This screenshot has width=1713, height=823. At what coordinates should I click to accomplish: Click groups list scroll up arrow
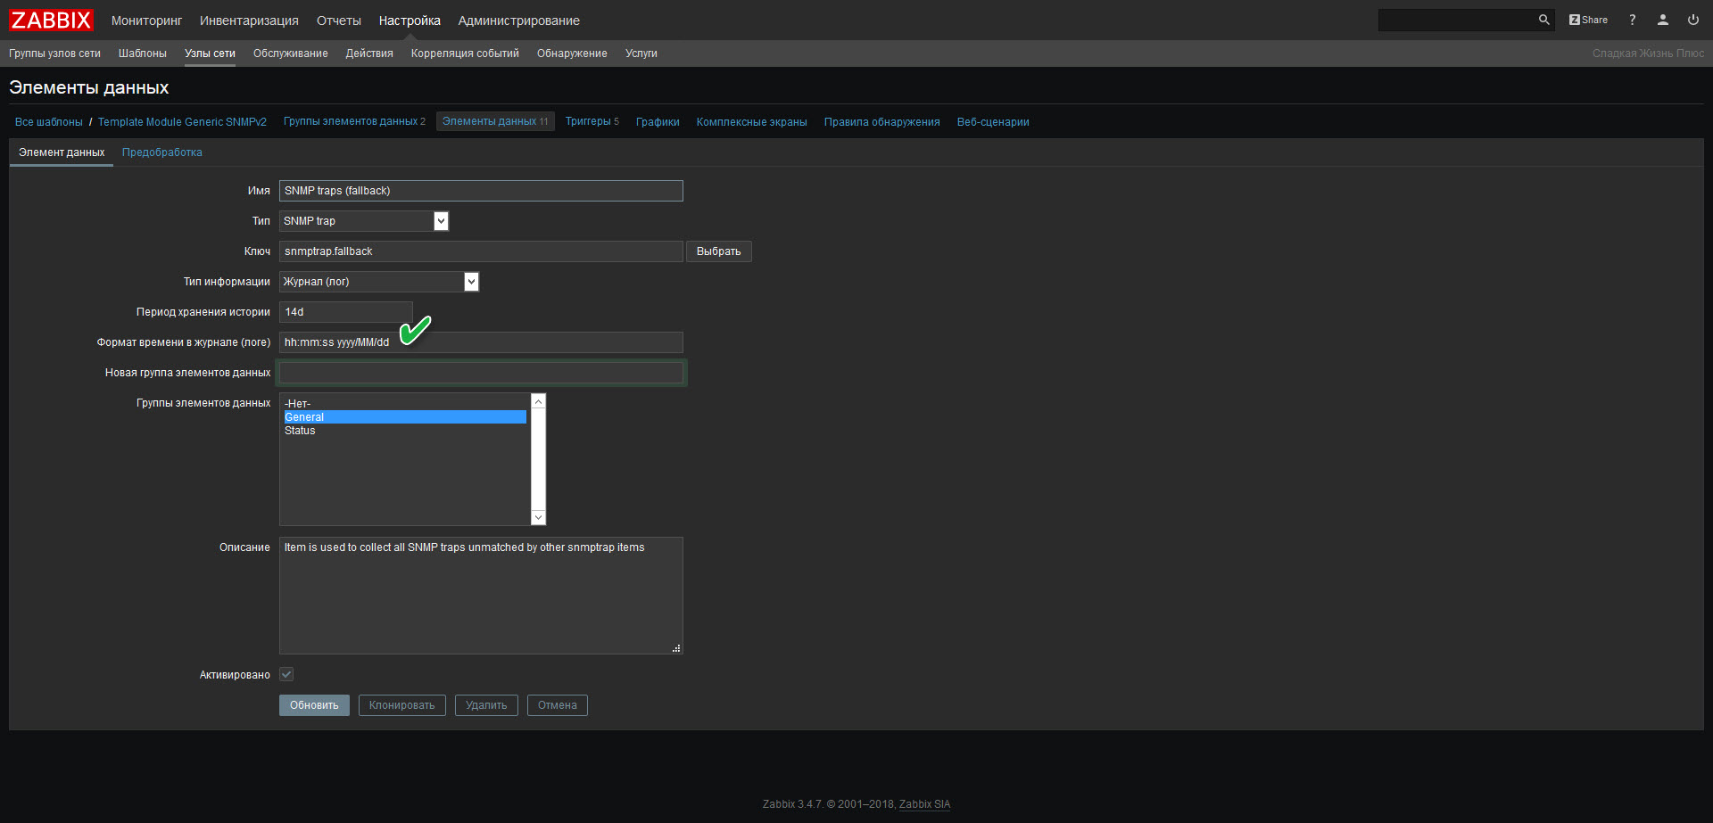click(538, 401)
